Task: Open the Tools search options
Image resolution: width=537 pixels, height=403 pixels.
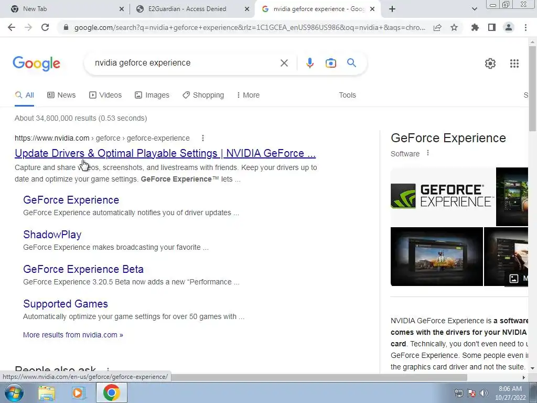Action: tap(347, 95)
